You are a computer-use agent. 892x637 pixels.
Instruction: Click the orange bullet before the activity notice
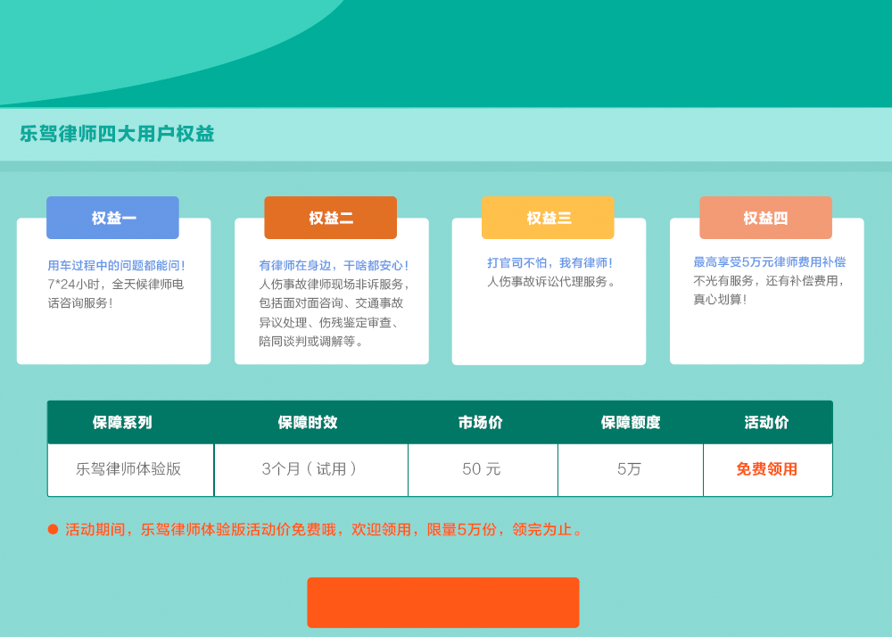click(53, 529)
